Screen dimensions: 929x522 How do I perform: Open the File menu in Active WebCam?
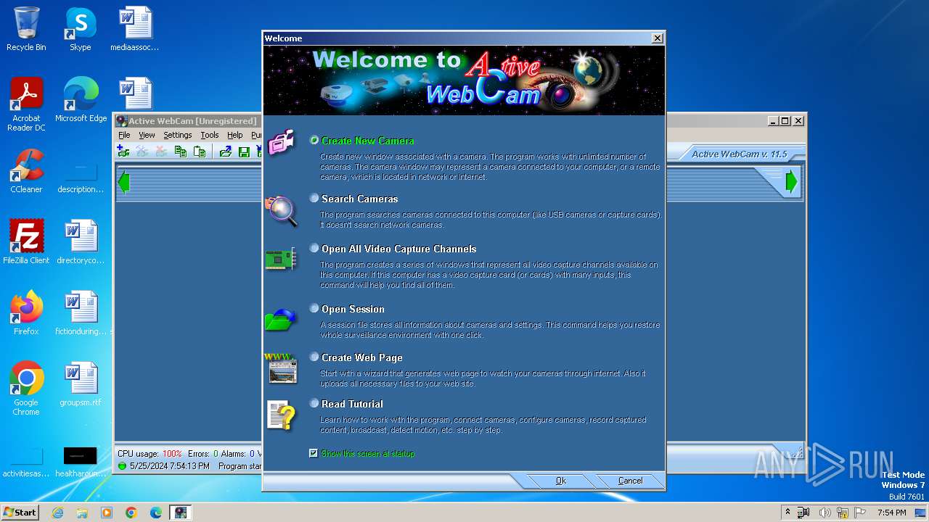[x=124, y=135]
